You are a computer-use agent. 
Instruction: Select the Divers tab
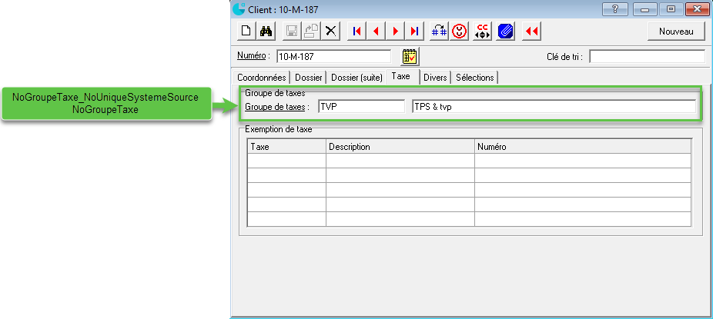435,78
